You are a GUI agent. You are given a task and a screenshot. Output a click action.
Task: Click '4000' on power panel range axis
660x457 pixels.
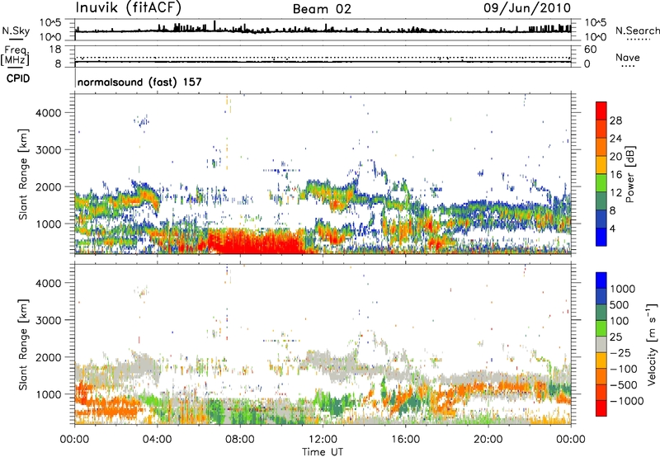point(49,113)
